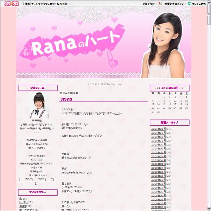This screenshot has height=211, width=211.
Task: Open the 2011年02月 archive link
Action: [159, 129]
